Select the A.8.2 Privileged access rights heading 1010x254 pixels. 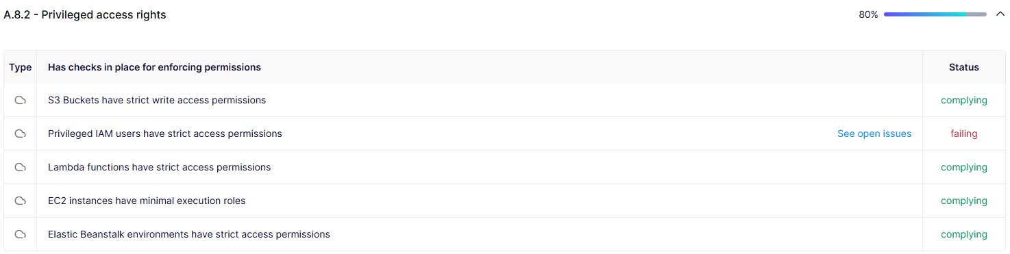click(85, 14)
